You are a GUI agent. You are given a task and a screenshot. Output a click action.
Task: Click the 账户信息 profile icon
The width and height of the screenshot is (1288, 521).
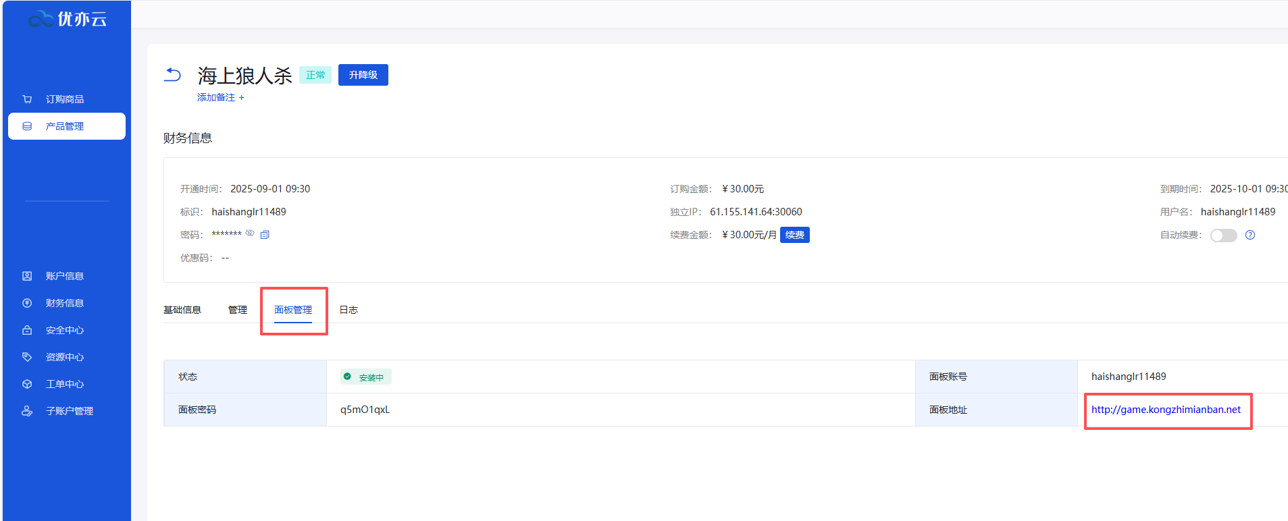click(27, 276)
